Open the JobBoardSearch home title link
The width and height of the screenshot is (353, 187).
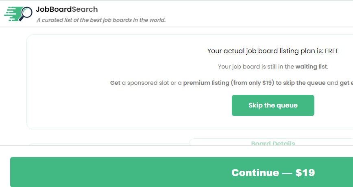(x=67, y=9)
